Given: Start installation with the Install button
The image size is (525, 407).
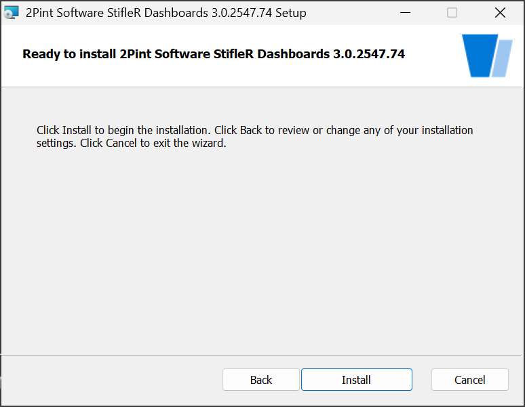Looking at the screenshot, I should 357,380.
